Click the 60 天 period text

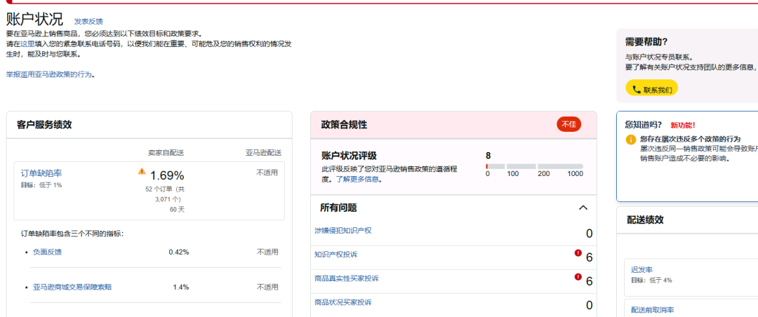coord(177,210)
